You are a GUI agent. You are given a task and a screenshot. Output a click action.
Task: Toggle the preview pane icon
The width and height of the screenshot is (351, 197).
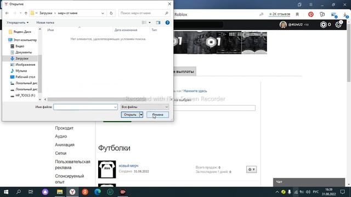158,22
